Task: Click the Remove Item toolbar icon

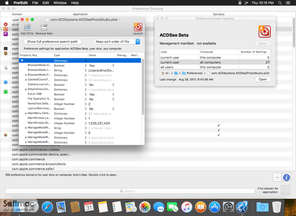Action: [x=44, y=29]
